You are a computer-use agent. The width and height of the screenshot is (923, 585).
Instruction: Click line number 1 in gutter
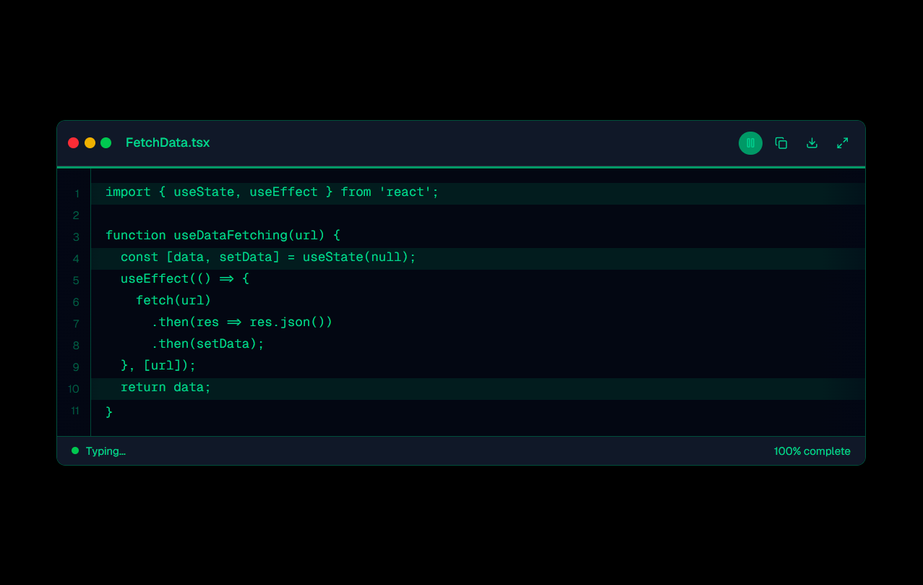(x=76, y=194)
